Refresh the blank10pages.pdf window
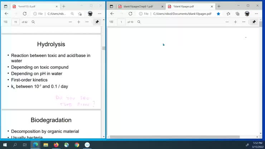 click(x=130, y=14)
